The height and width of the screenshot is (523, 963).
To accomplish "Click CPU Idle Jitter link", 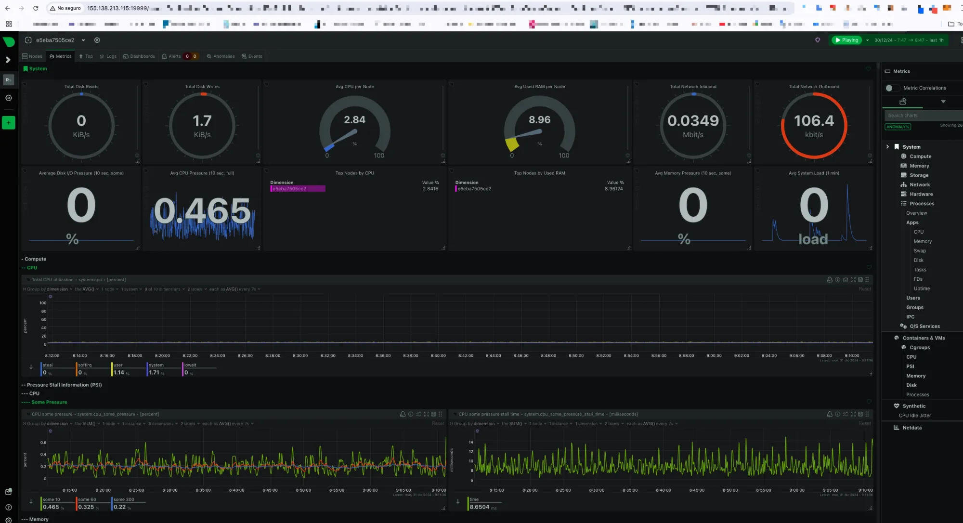I will pyautogui.click(x=915, y=416).
